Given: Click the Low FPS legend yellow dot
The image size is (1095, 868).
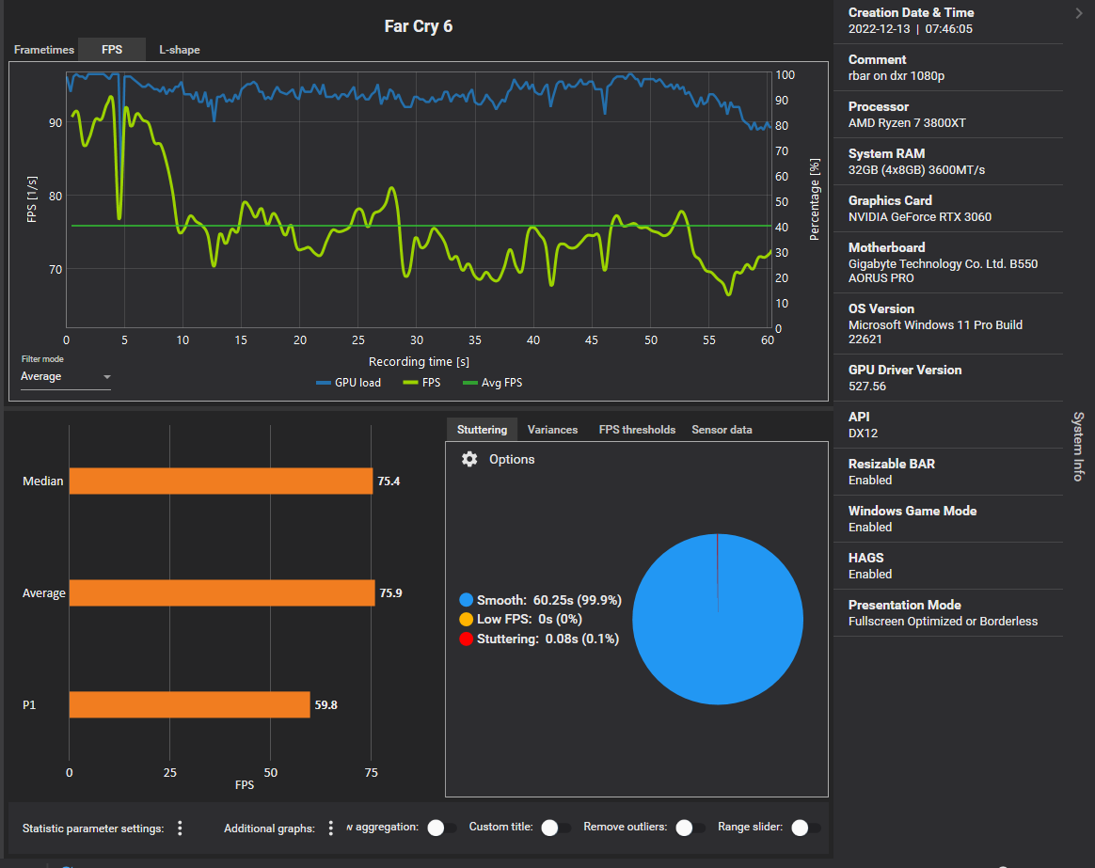Looking at the screenshot, I should (x=466, y=620).
